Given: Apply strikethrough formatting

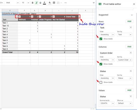Looking at the screenshot, I should pos(40,3).
